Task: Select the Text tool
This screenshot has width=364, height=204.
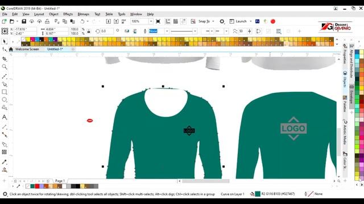Action: (x=4, y=117)
